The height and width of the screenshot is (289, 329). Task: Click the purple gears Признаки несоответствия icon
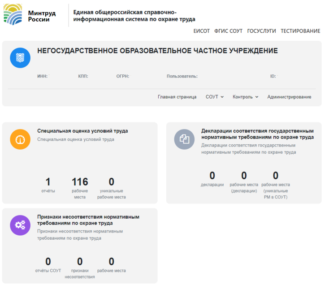pos(20,225)
